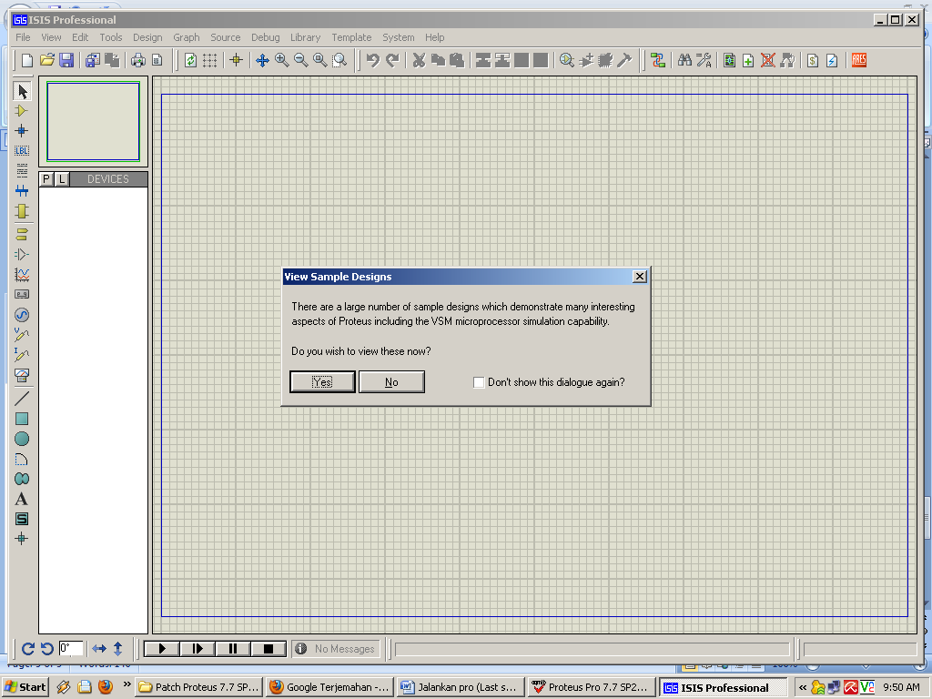
Task: Pause the simulation
Action: pos(232,649)
